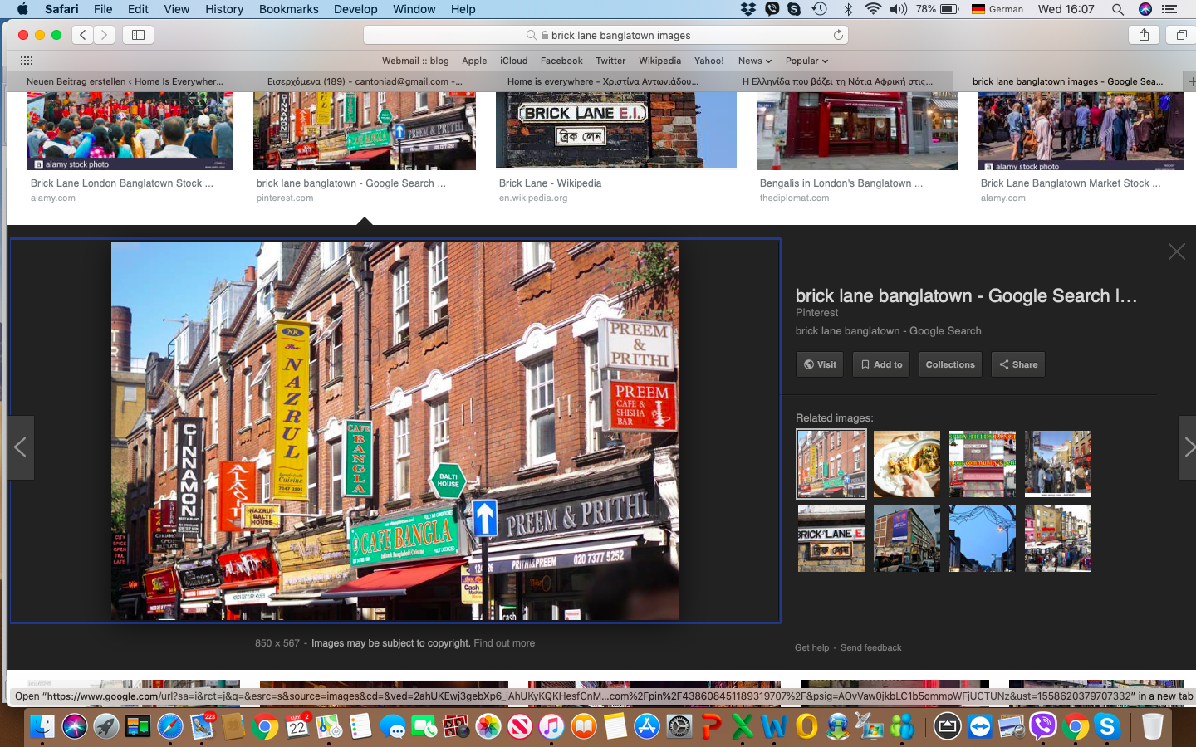The width and height of the screenshot is (1196, 747).
Task: Open the Pinterest source link
Action: (x=816, y=313)
